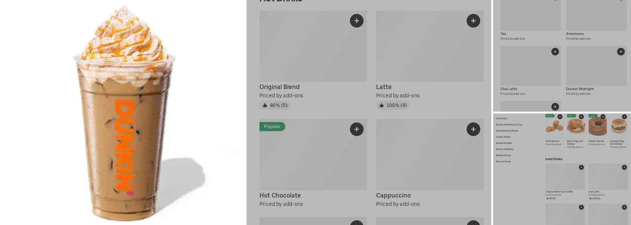Click the 100% thumbs-up rating on Latte
This screenshot has height=225, width=631.
[x=393, y=105]
